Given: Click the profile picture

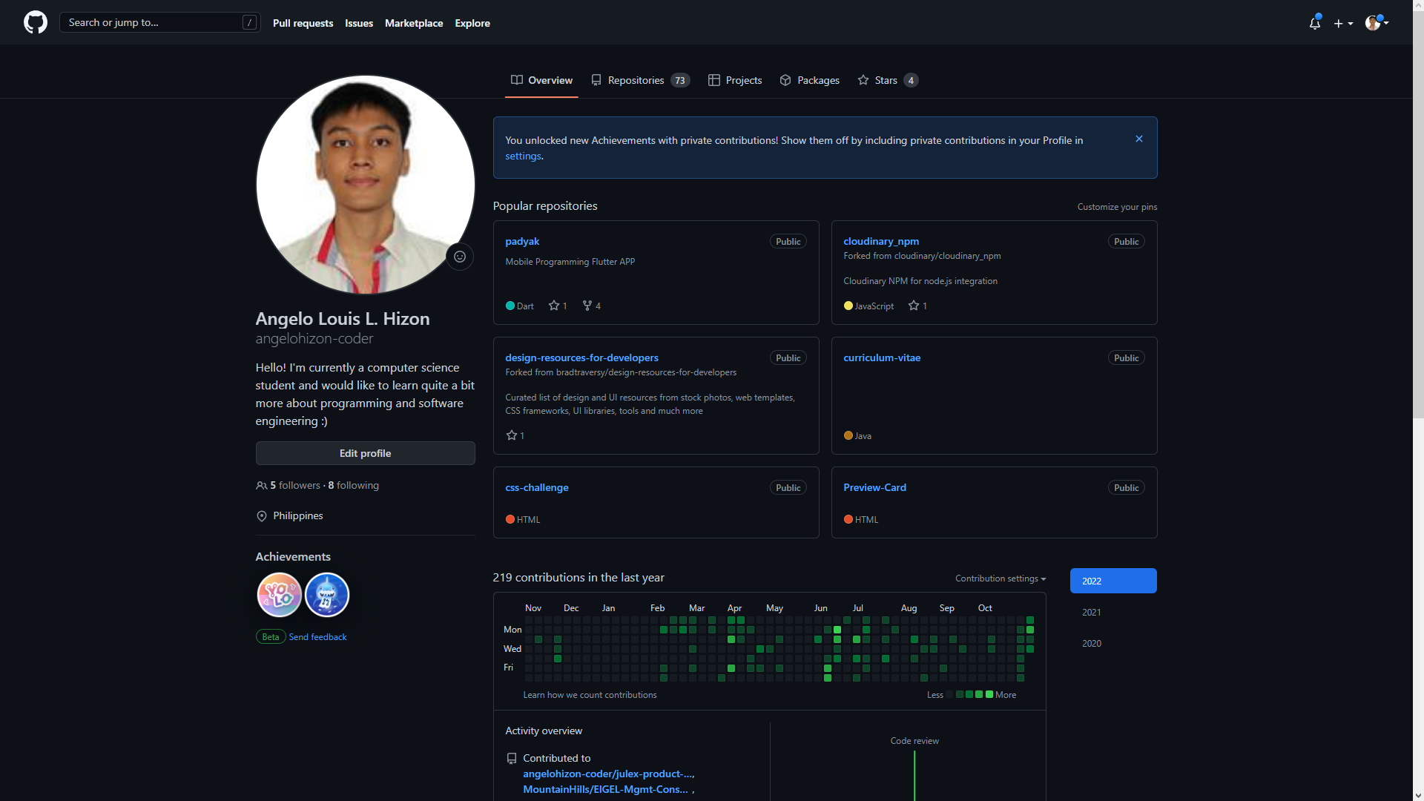Looking at the screenshot, I should pyautogui.click(x=365, y=185).
